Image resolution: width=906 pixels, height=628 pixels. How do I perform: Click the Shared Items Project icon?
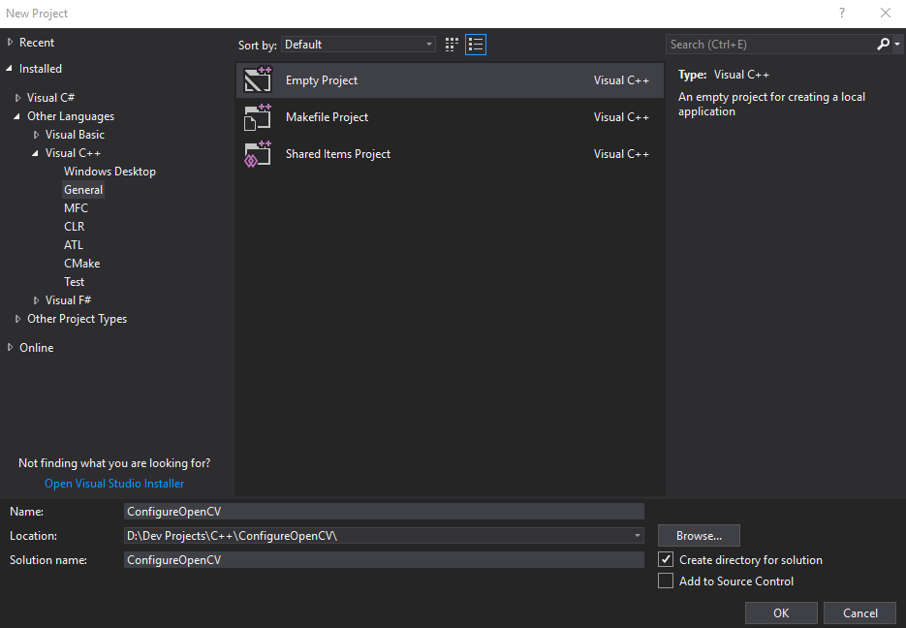click(258, 154)
